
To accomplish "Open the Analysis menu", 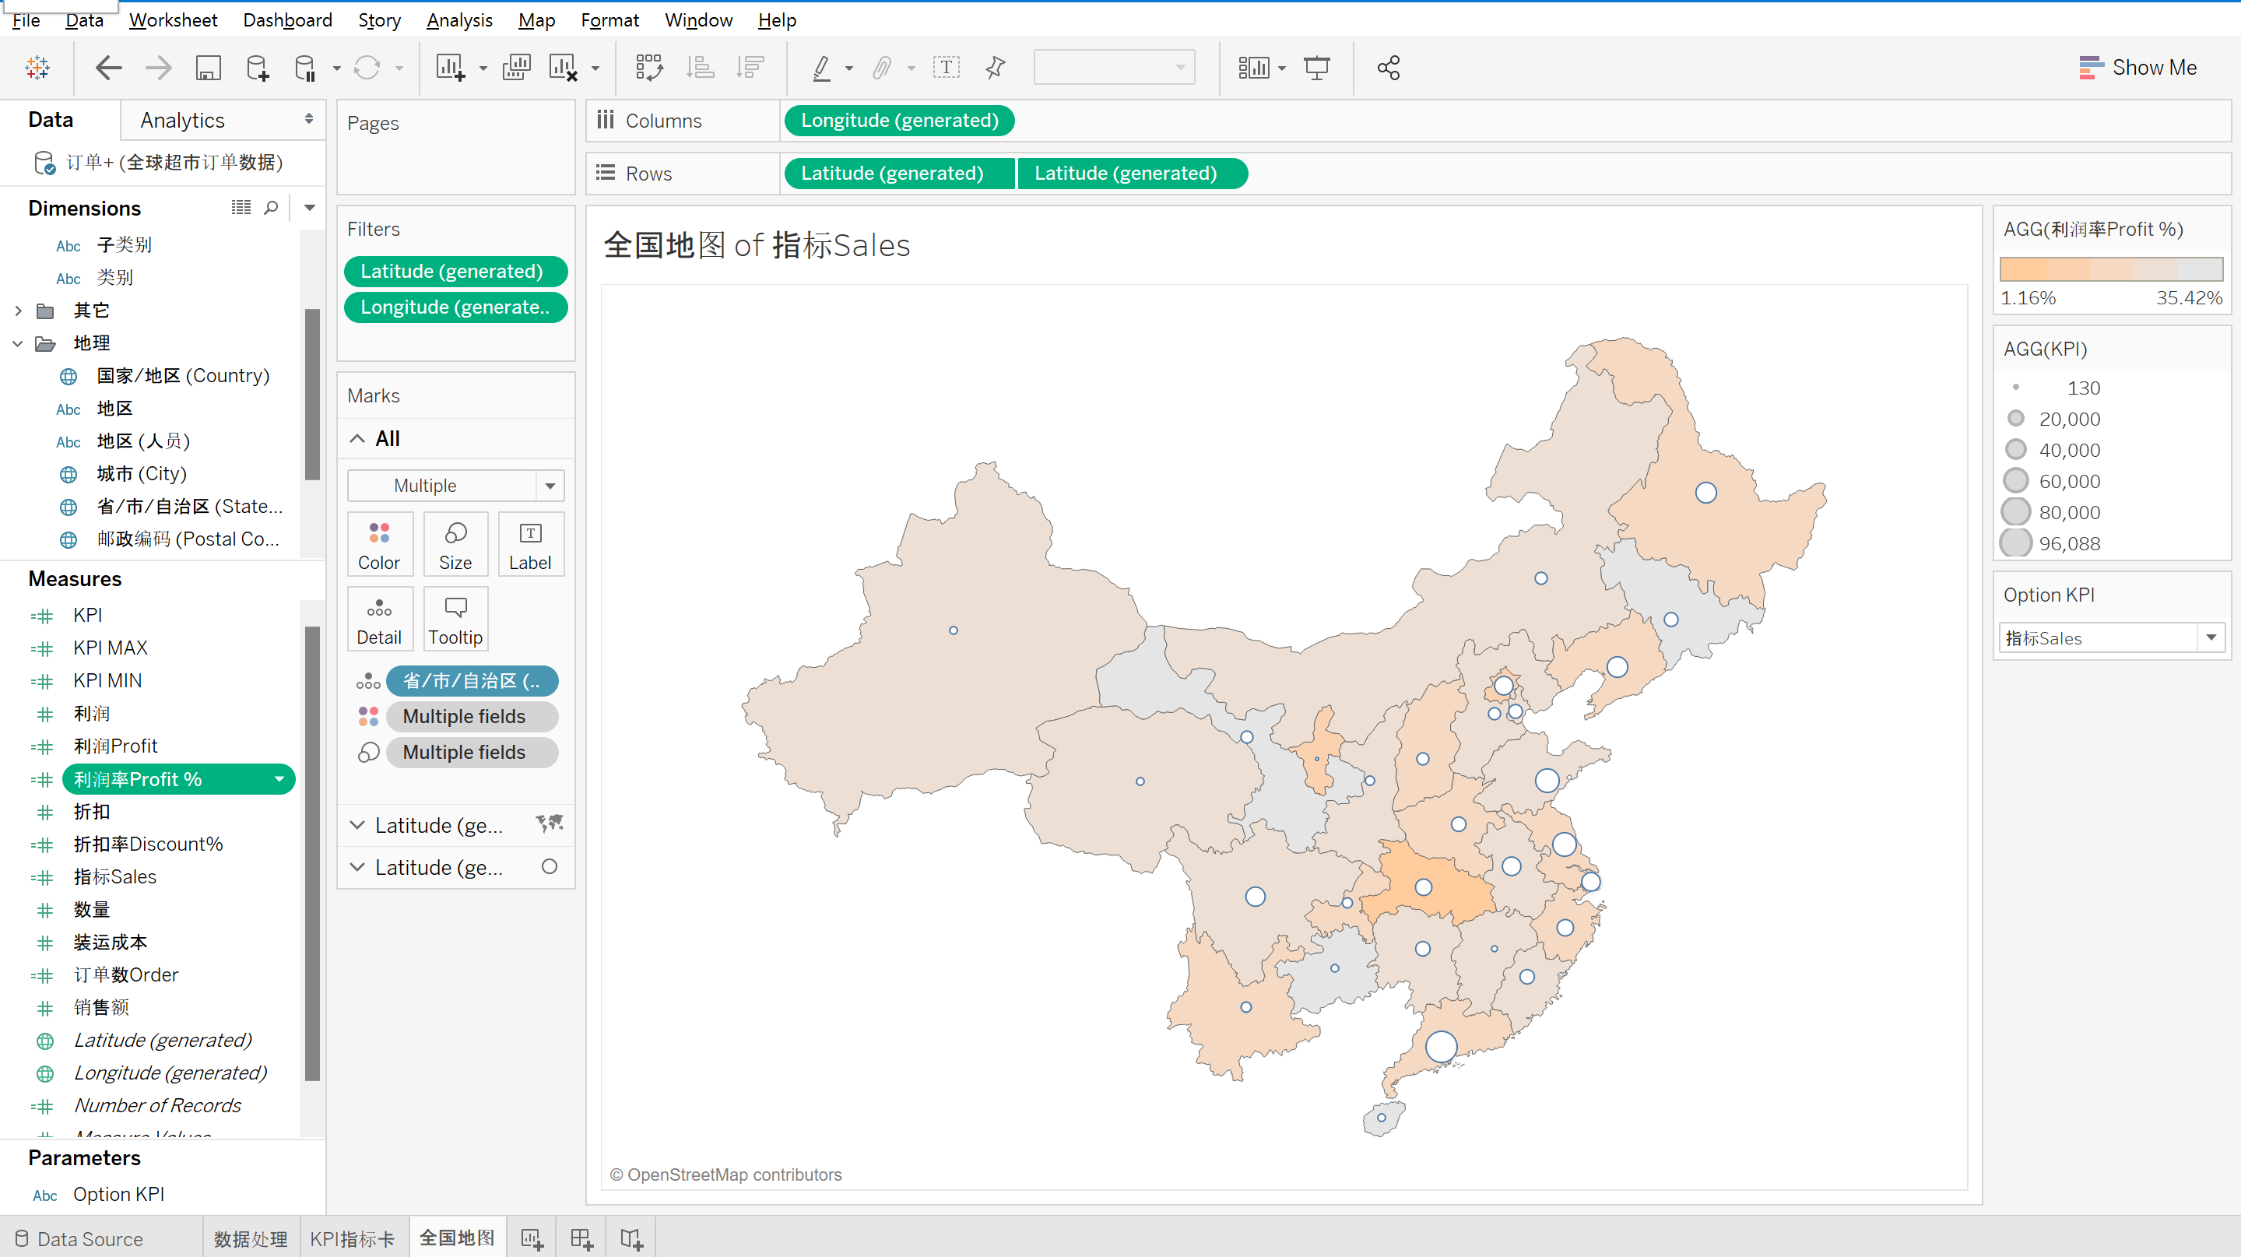I will pyautogui.click(x=459, y=20).
